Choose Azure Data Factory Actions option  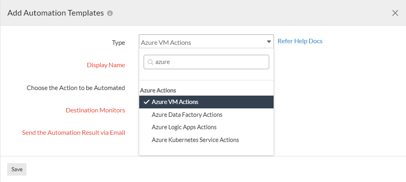(187, 115)
